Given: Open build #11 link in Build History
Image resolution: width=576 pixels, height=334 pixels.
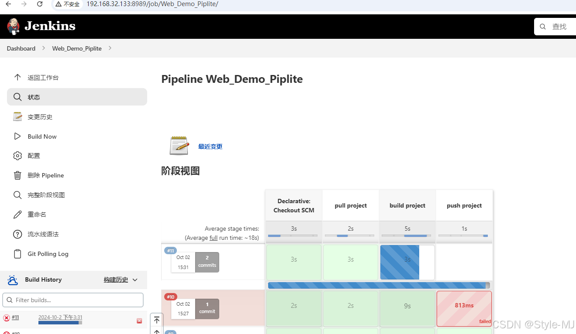Looking at the screenshot, I should tap(15, 317).
